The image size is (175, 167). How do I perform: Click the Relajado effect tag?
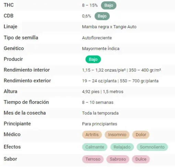[x=122, y=147]
